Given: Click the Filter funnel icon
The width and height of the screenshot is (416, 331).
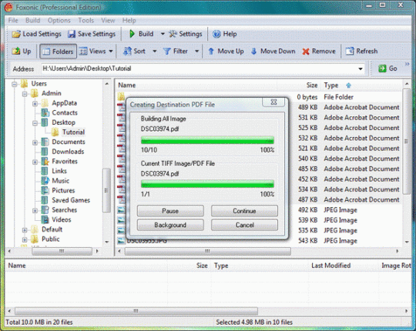Looking at the screenshot, I should point(166,51).
